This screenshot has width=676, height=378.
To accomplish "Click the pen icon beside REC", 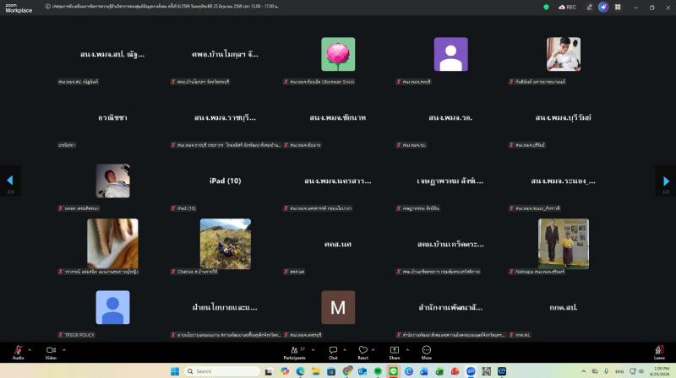I will click(589, 7).
